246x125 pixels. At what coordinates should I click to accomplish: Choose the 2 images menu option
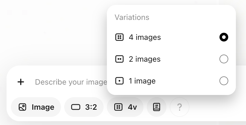click(145, 59)
